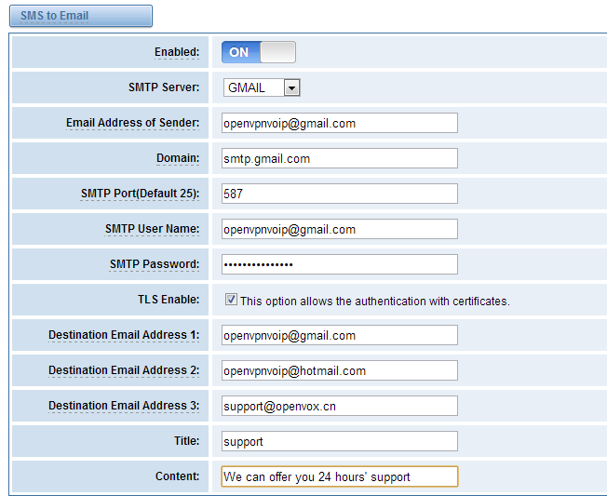Select the SMTP Port field
The width and height of the screenshot is (607, 496).
click(340, 194)
